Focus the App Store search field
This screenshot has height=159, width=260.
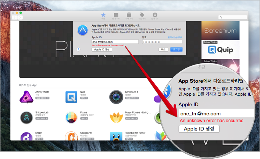pos(233,17)
